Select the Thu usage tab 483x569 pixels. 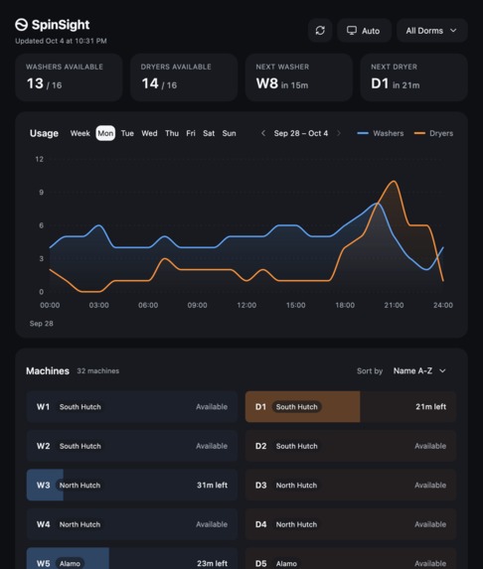point(172,133)
